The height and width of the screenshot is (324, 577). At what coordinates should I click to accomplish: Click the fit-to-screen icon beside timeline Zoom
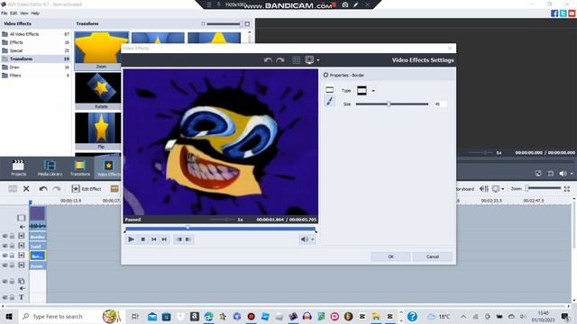[x=567, y=189]
